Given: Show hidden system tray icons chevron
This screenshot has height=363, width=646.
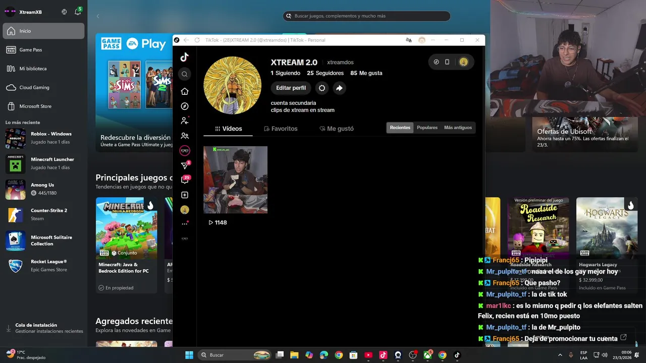Looking at the screenshot, I should point(560,355).
